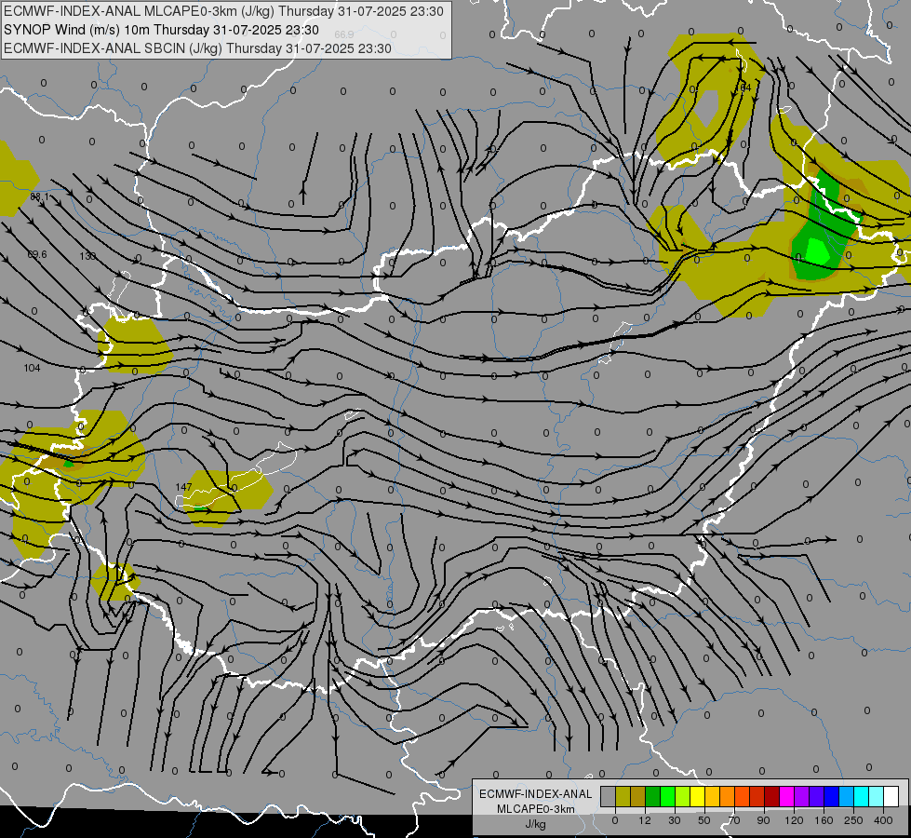This screenshot has width=911, height=838.
Task: Click the '400' tick label in the legend
Action: point(883,820)
